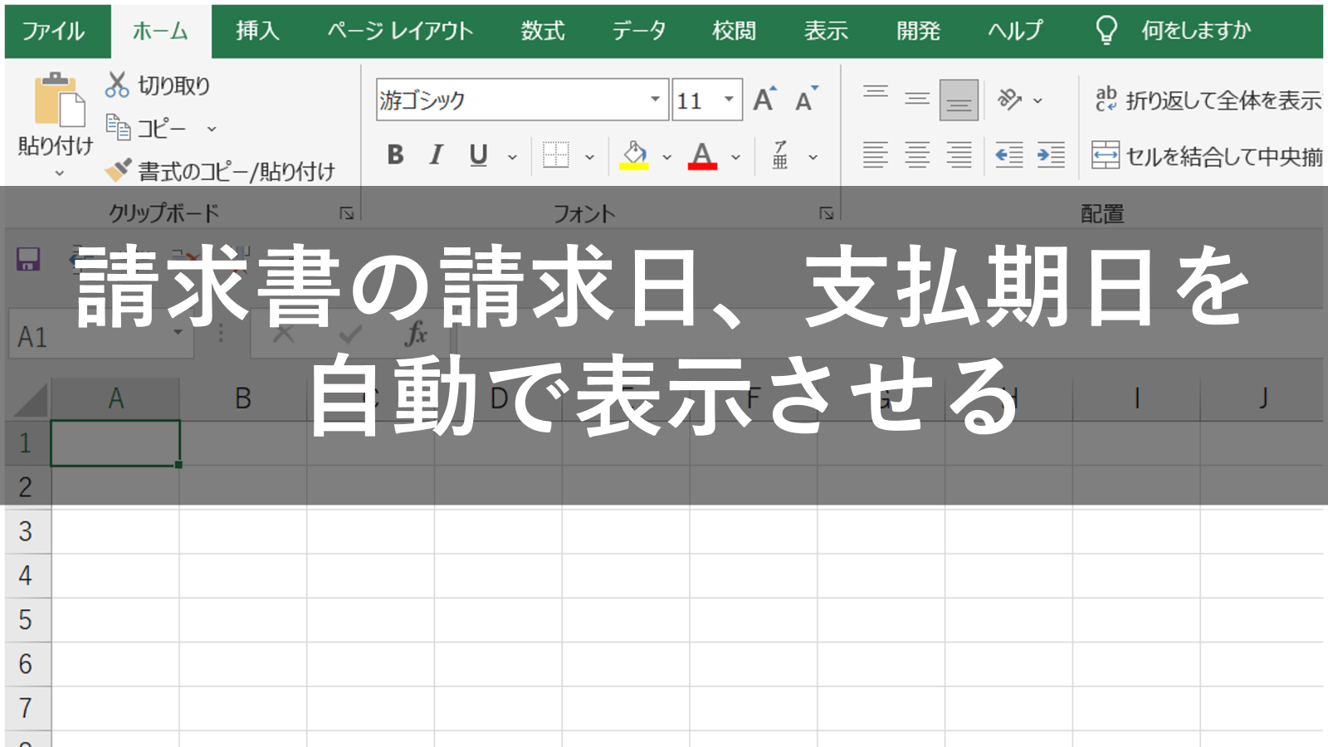Click the merge and center cells icon
Screen dimensions: 1328x747
(1106, 154)
